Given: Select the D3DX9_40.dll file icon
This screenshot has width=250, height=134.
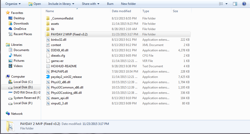Looking at the screenshot, I should pyautogui.click(x=48, y=50).
